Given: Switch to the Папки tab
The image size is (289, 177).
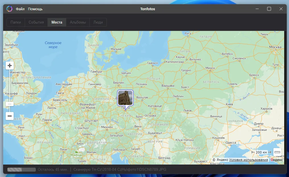Looking at the screenshot, I should pyautogui.click(x=16, y=22).
